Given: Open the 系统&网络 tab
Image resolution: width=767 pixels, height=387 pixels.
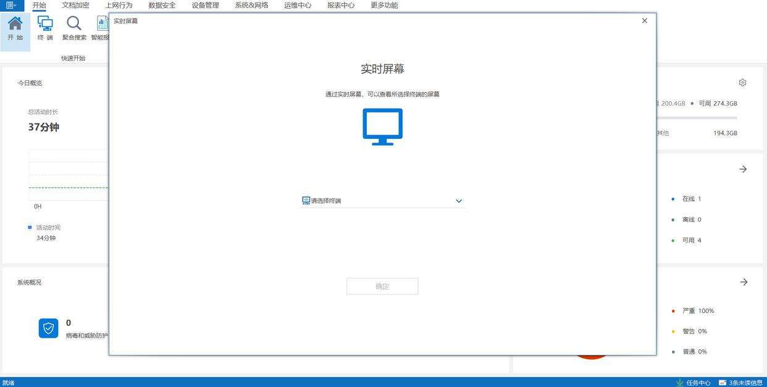Looking at the screenshot, I should tap(251, 5).
